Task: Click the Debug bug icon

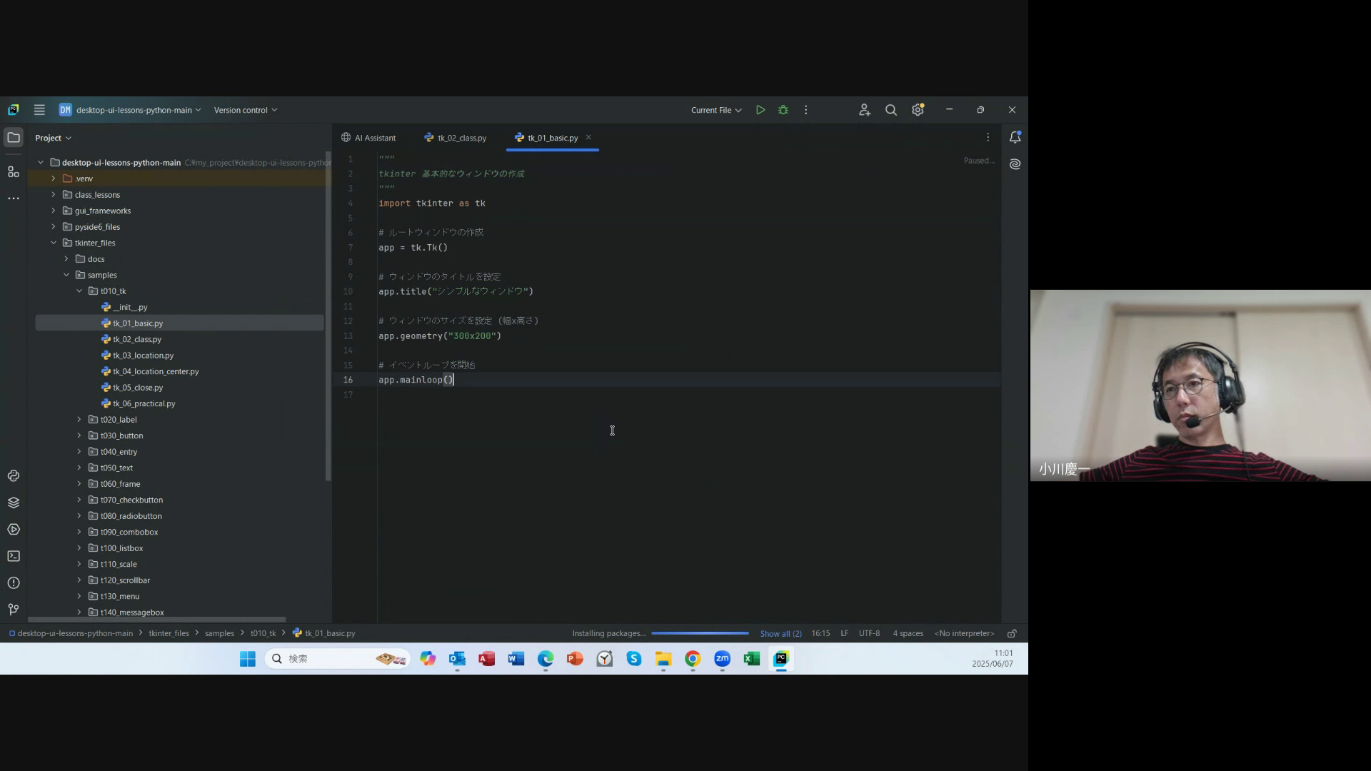Action: (783, 110)
